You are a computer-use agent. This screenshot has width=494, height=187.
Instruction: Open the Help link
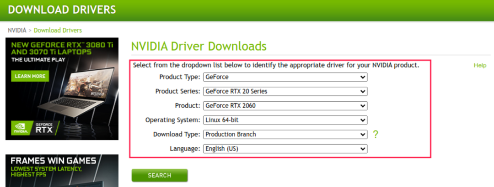(x=480, y=65)
